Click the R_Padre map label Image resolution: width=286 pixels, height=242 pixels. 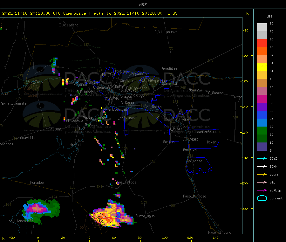tap(182, 119)
